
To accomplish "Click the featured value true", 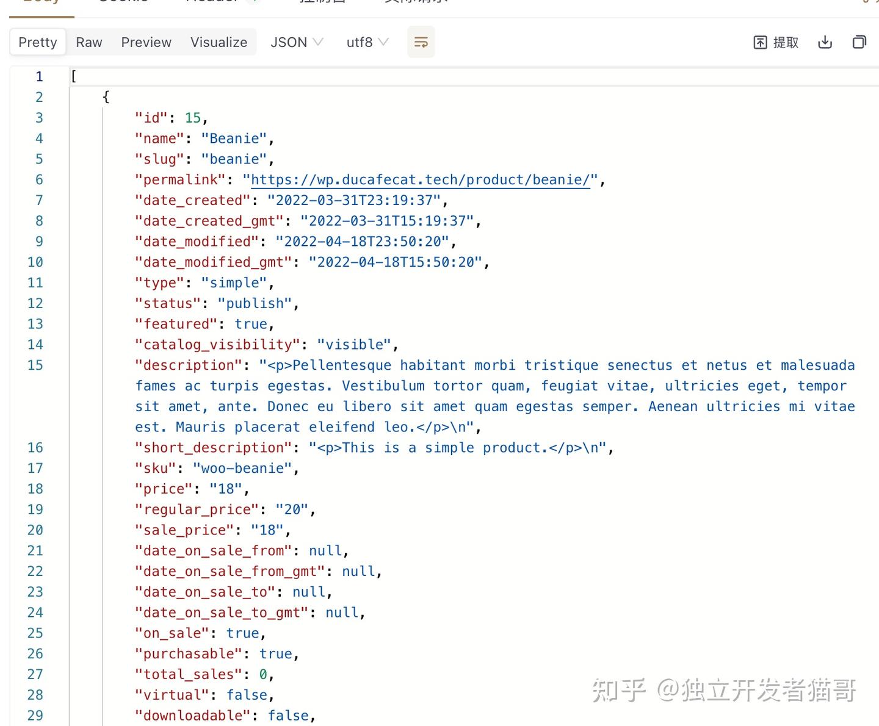I will [251, 324].
